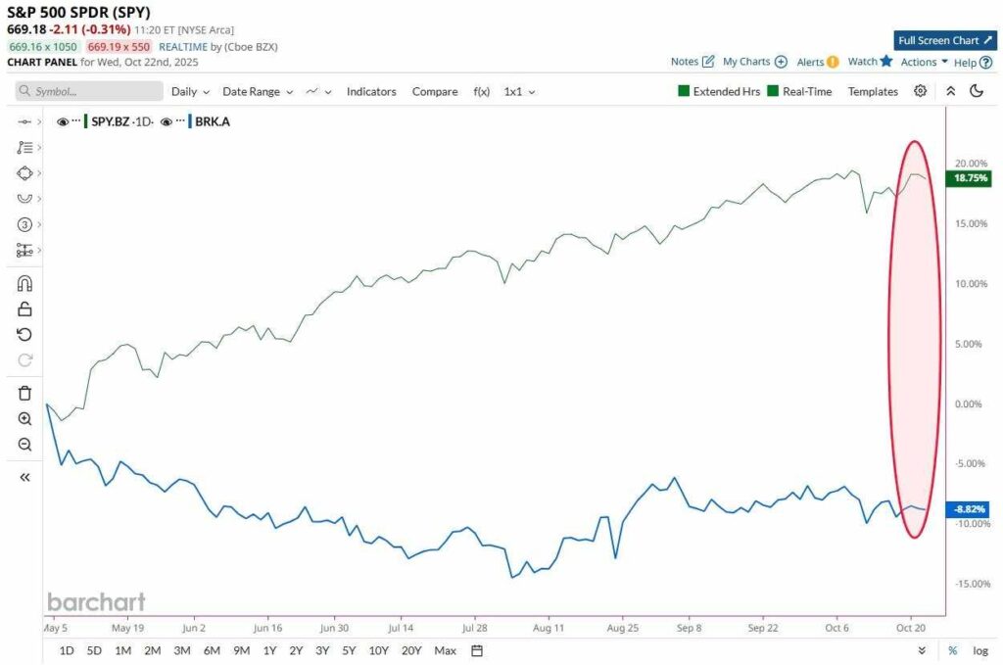Open chart settings gear

[x=921, y=91]
